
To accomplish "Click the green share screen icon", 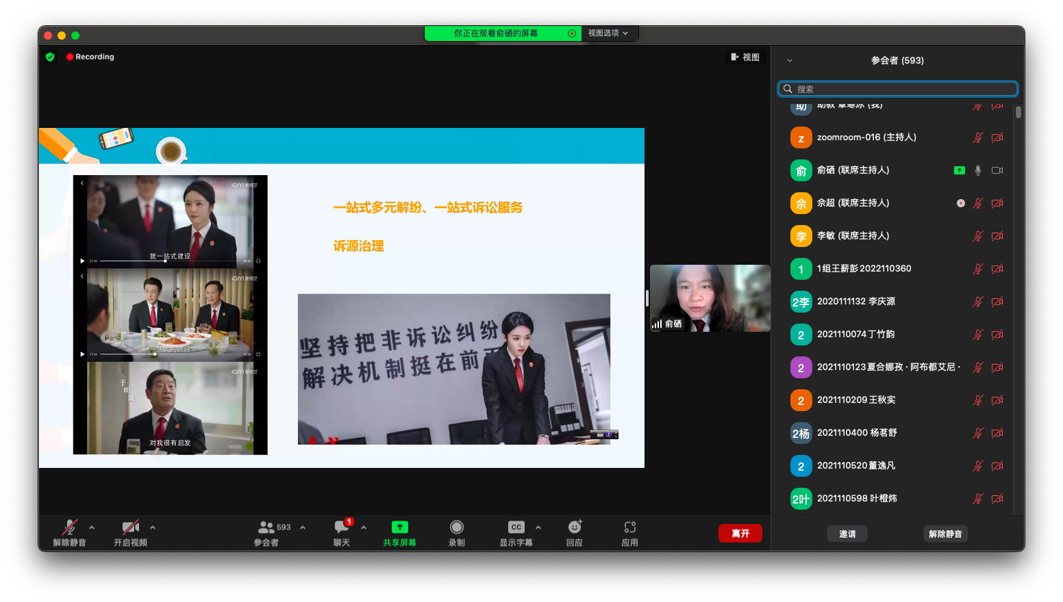I will tap(399, 527).
